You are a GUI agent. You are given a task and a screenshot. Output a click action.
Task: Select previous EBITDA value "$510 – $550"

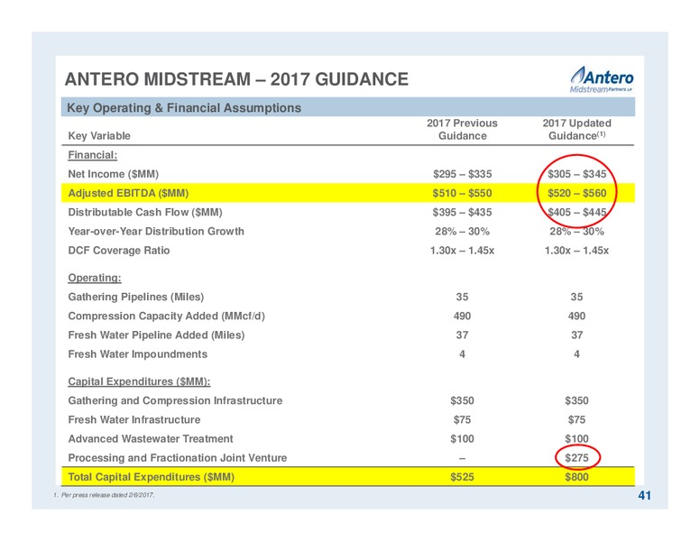click(462, 193)
